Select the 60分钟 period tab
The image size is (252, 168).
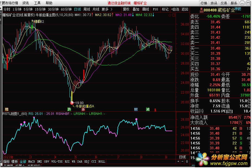point(66,9)
